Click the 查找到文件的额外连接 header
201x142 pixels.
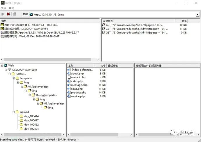(167, 66)
